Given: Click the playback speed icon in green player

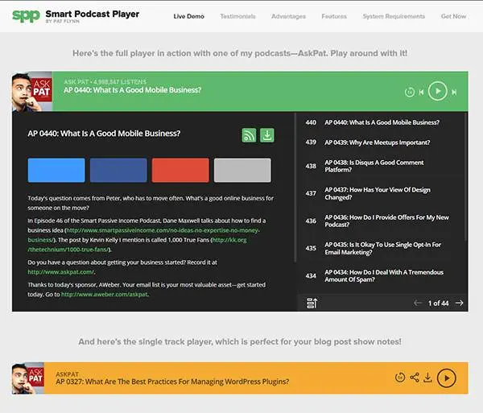Looking at the screenshot, I should point(410,92).
